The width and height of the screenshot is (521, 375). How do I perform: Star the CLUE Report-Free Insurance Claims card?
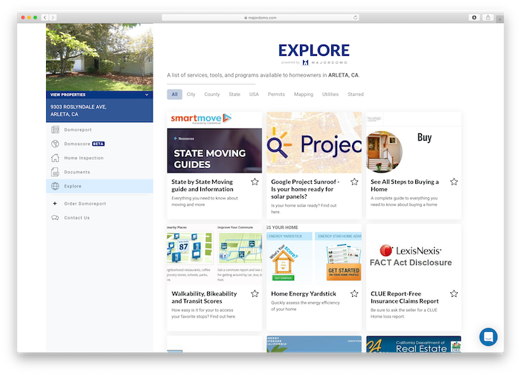[x=454, y=294]
